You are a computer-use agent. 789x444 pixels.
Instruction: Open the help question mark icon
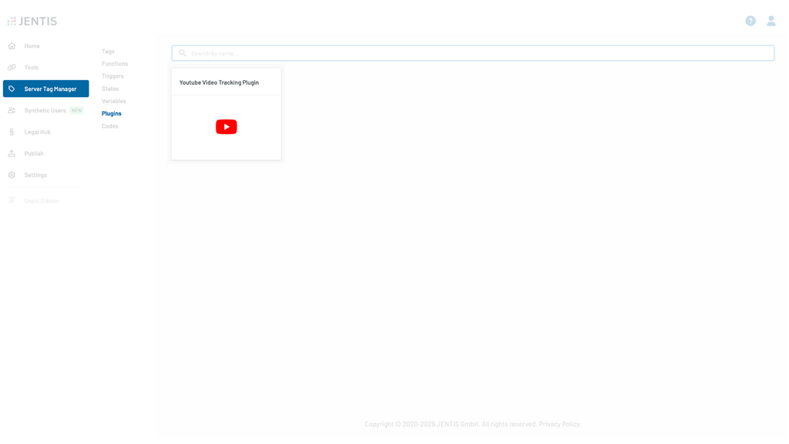[x=750, y=21]
